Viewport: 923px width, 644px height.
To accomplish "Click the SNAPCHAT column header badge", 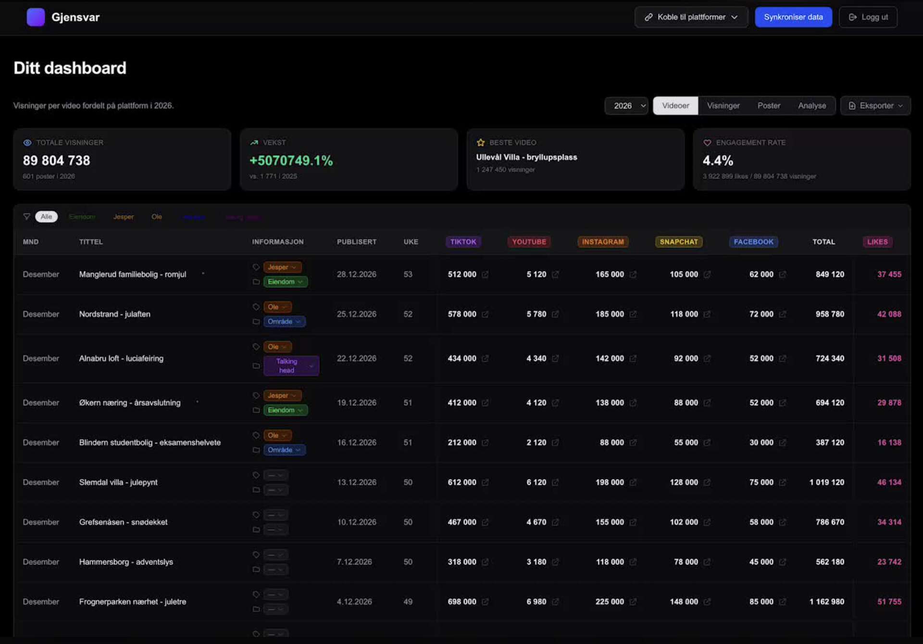I will [x=679, y=242].
